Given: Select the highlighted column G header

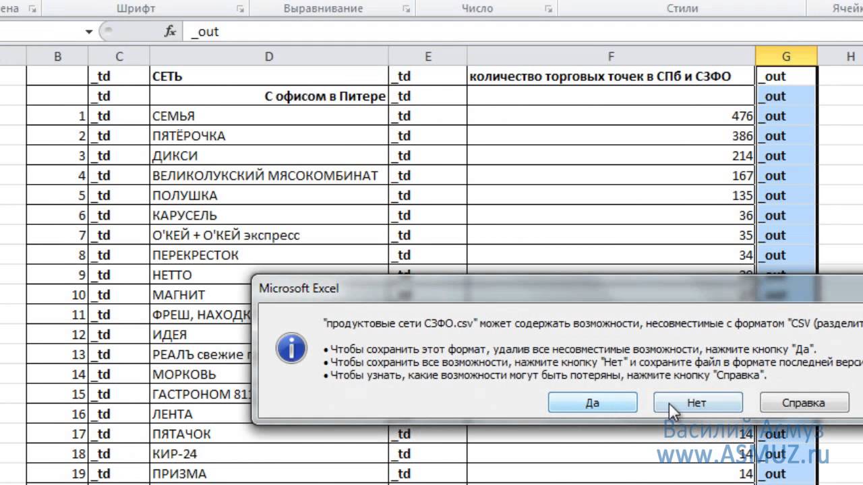Looking at the screenshot, I should click(x=786, y=57).
